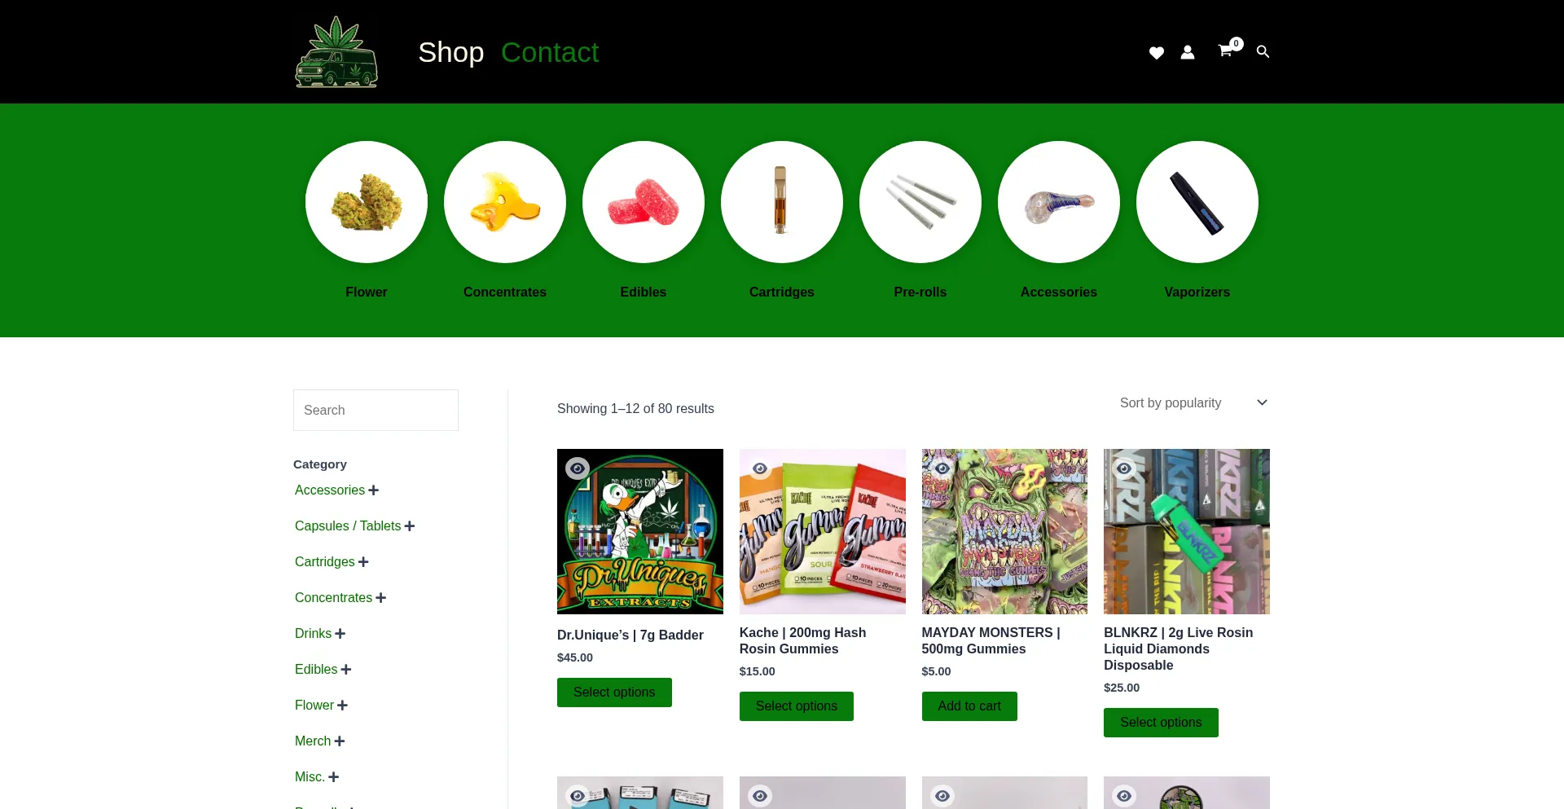Screen dimensions: 1564x809
Task: Click the green van logo
Action: tap(336, 52)
